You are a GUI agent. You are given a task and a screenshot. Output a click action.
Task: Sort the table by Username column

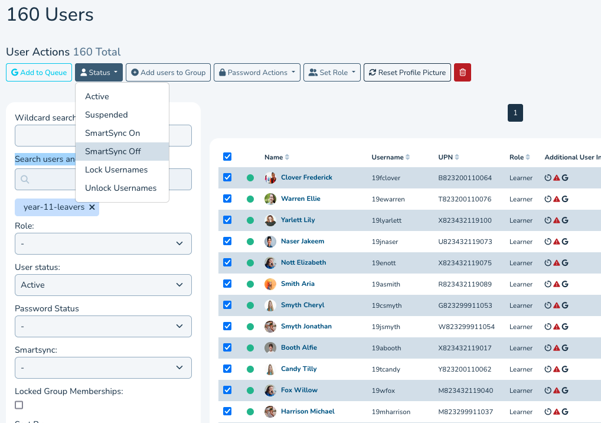(x=408, y=157)
